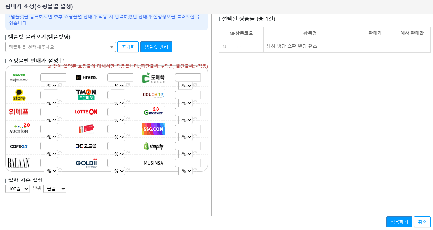Click refresh icon for MUSINSA row
The image size is (433, 230).
[195, 171]
